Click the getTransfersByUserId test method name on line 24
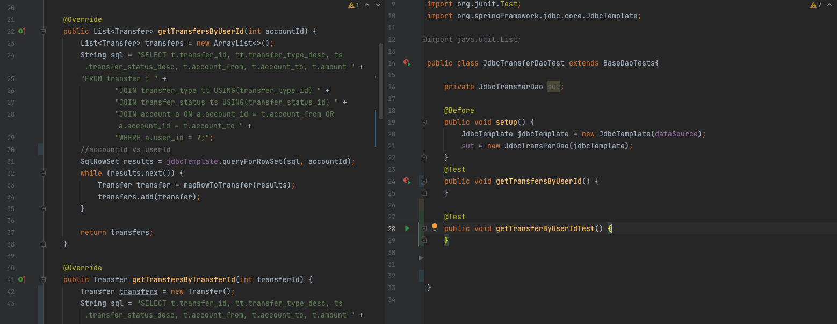This screenshot has height=324, width=837. (x=539, y=181)
